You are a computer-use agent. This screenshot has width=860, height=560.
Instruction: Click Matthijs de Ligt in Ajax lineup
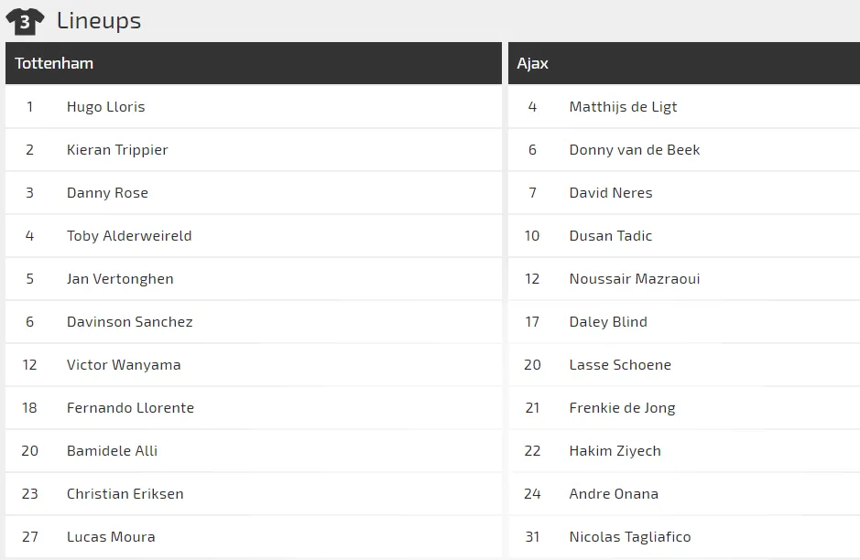623,107
